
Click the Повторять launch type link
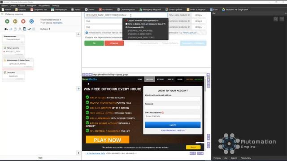58,23
